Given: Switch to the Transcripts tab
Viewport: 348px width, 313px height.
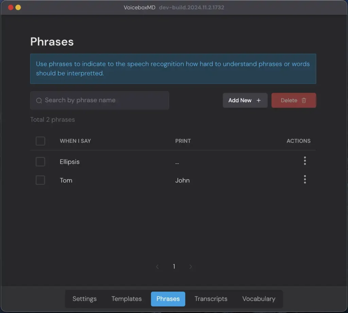Looking at the screenshot, I should click(211, 299).
